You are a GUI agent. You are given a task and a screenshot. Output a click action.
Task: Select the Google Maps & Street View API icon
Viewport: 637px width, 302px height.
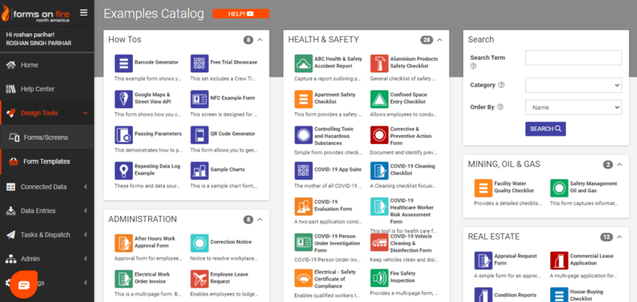[123, 99]
